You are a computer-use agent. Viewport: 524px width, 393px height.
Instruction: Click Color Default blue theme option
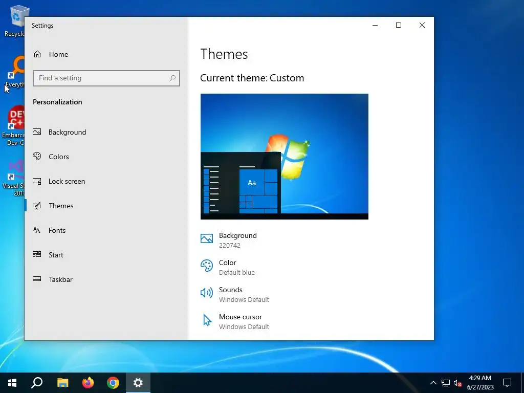click(228, 267)
